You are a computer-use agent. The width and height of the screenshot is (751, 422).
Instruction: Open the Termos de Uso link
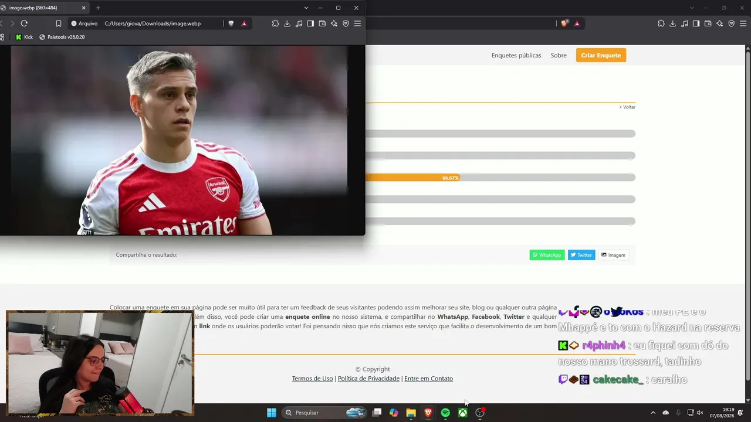point(312,379)
